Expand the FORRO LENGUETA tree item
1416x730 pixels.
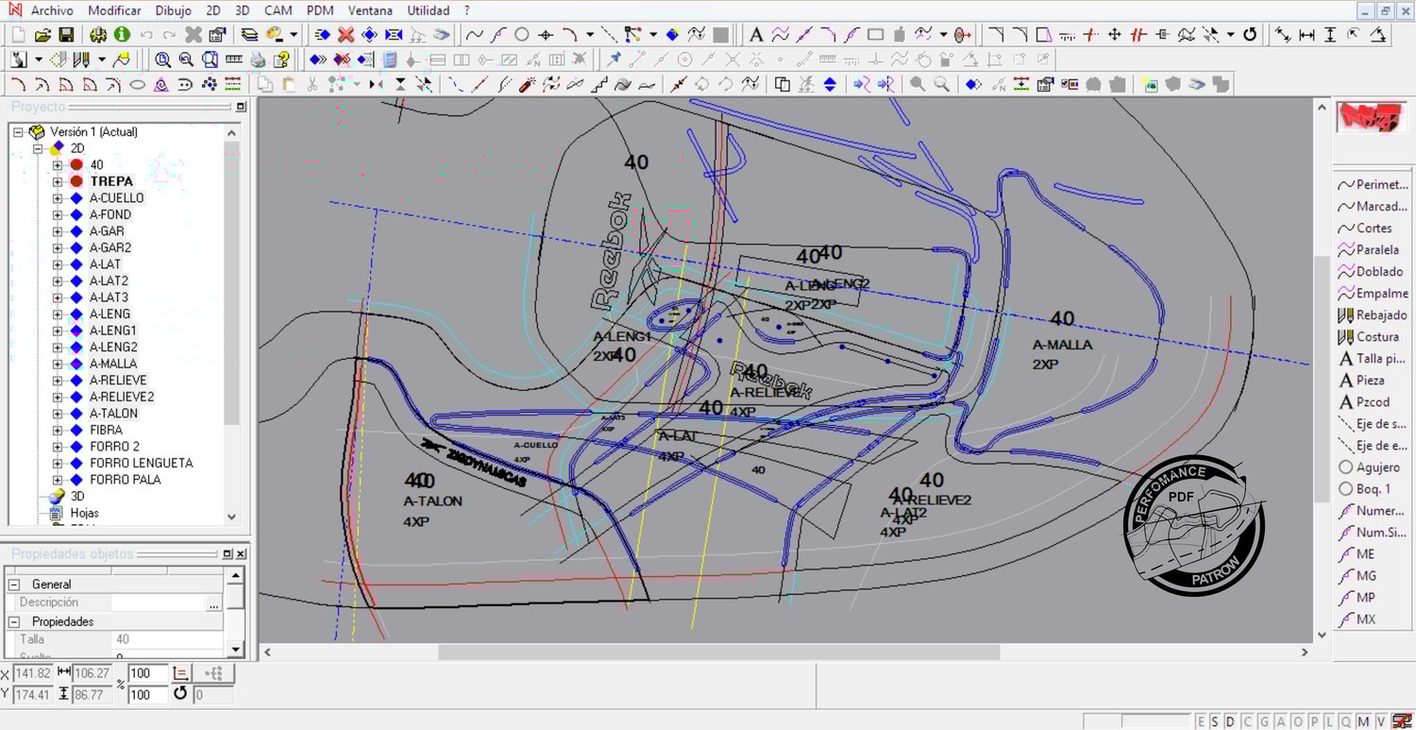tap(58, 463)
